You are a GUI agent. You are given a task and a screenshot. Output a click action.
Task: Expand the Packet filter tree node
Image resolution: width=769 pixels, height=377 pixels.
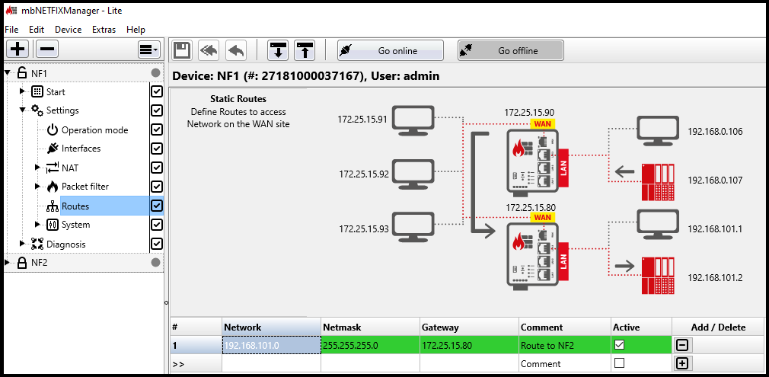click(x=37, y=187)
